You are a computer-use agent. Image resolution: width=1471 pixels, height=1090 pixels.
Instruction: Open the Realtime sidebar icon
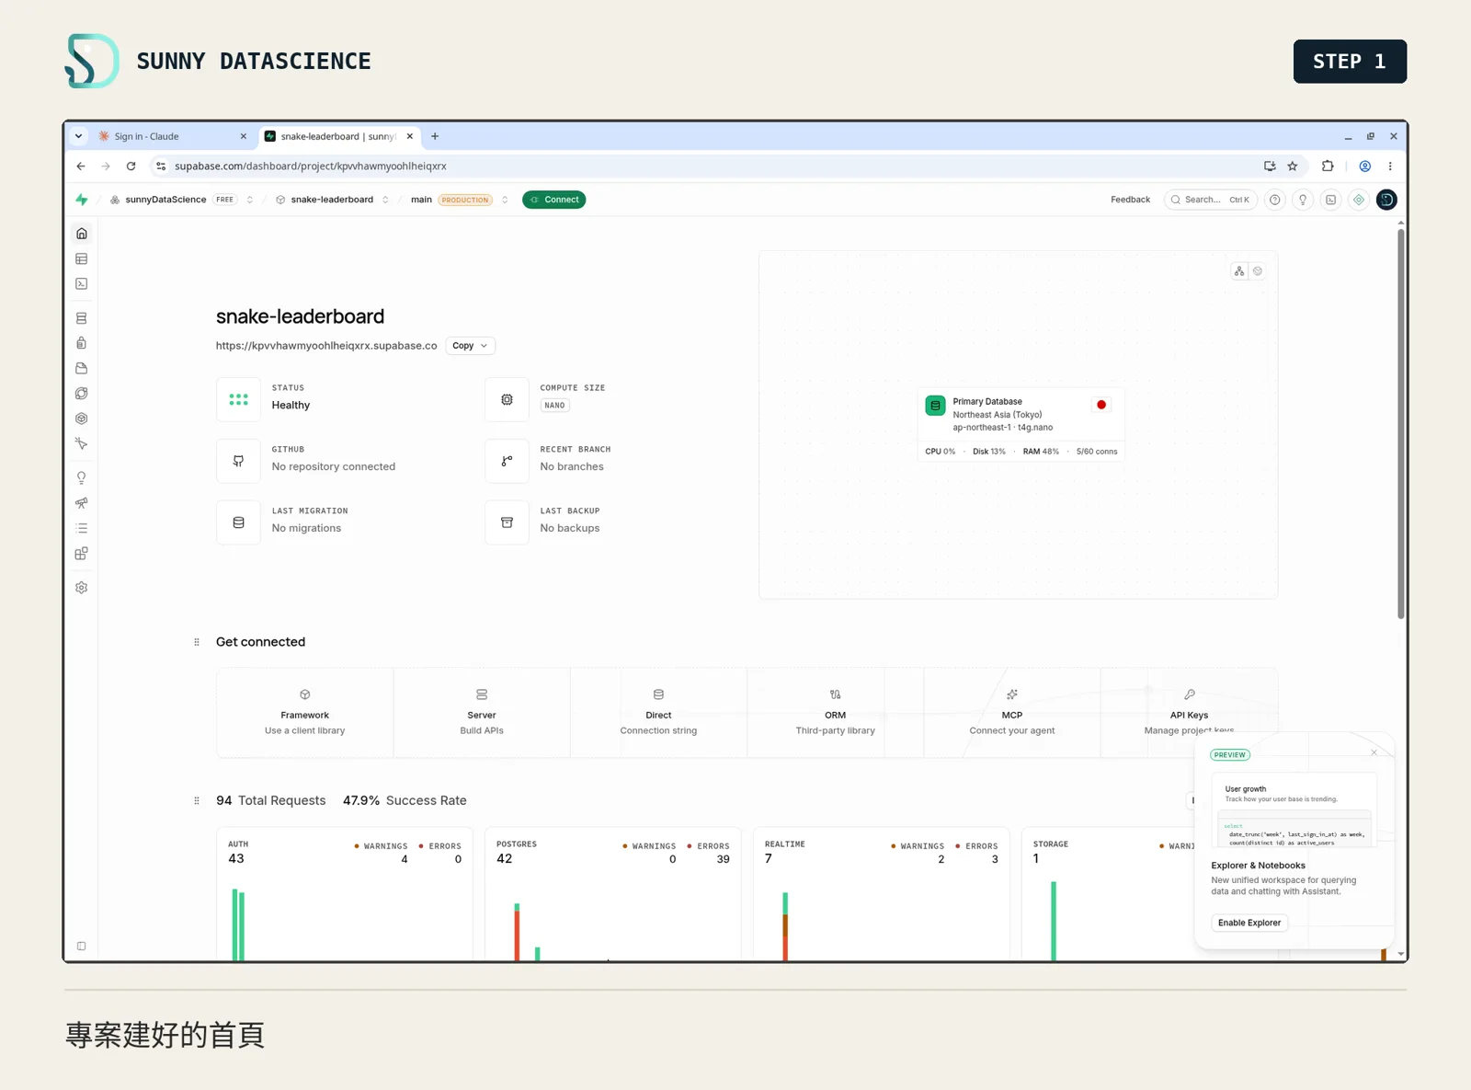pyautogui.click(x=81, y=419)
